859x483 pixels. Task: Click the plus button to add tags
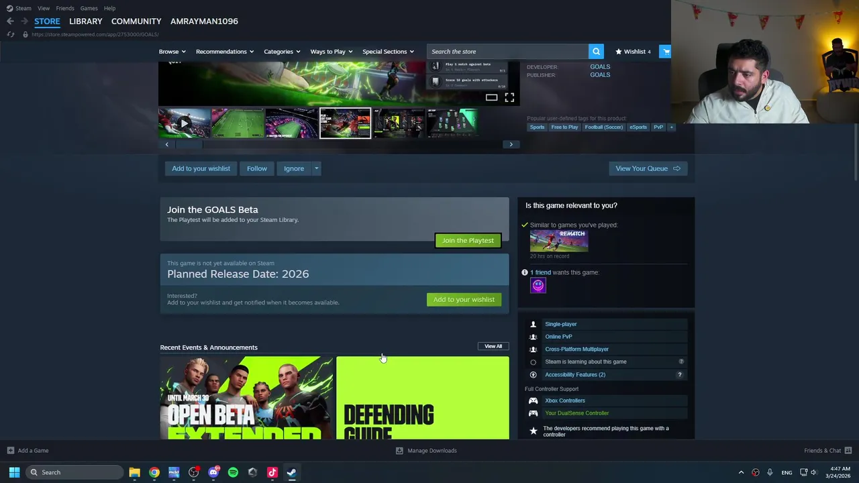pos(670,127)
